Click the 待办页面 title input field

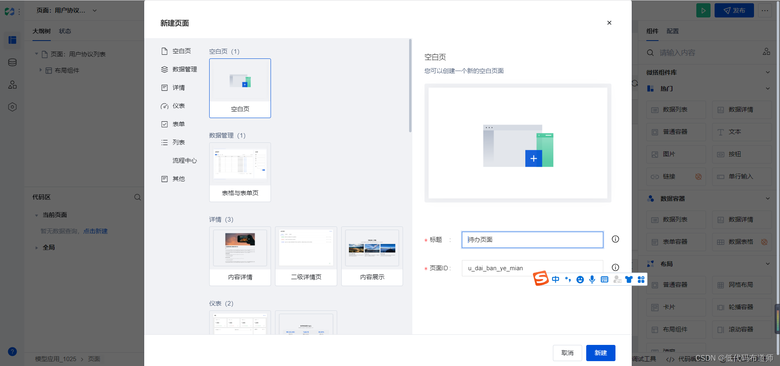tap(532, 239)
